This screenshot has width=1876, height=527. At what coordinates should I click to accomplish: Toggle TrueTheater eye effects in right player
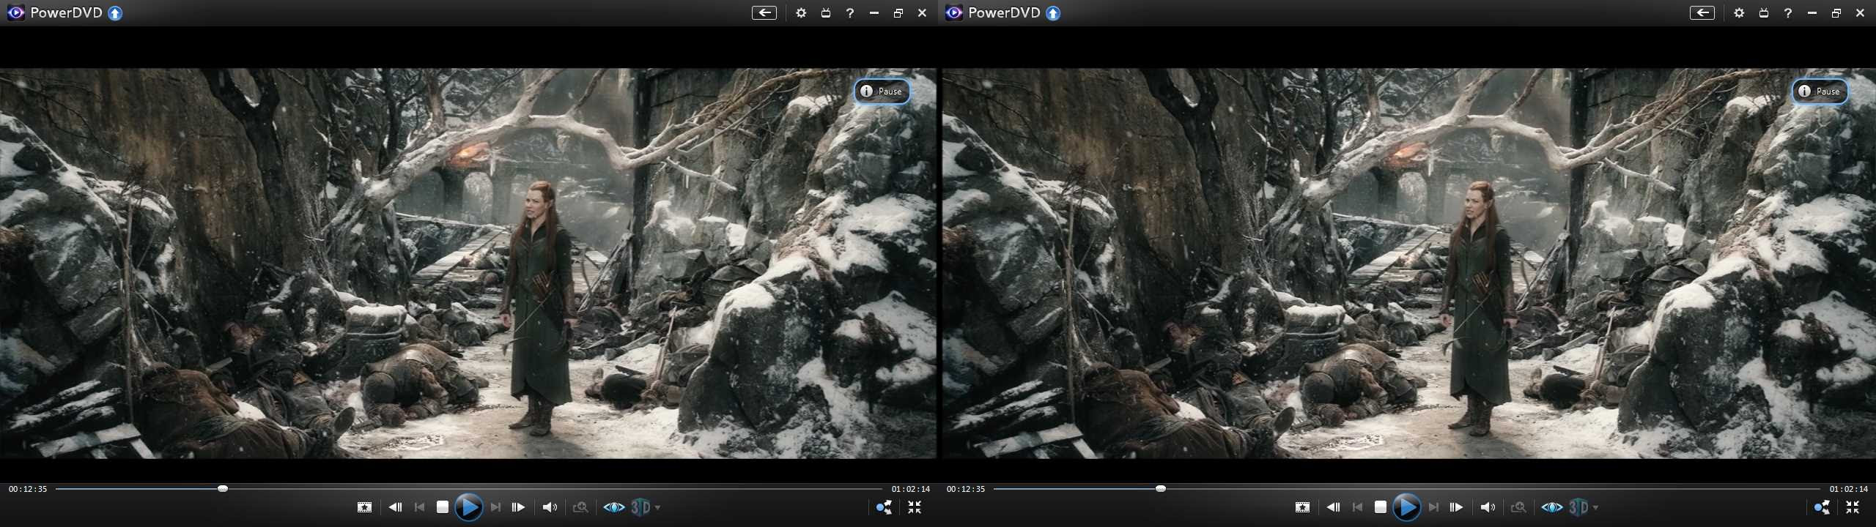(1552, 507)
